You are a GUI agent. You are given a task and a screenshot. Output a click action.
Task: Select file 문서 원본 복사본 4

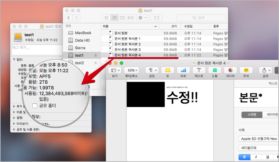(x=165, y=55)
